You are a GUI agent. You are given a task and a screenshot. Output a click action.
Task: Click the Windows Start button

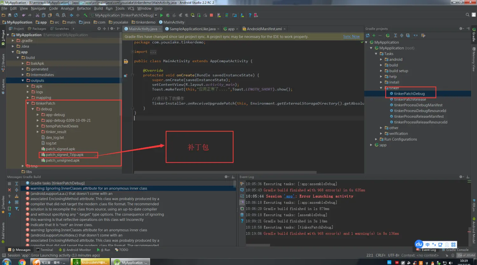click(6, 262)
